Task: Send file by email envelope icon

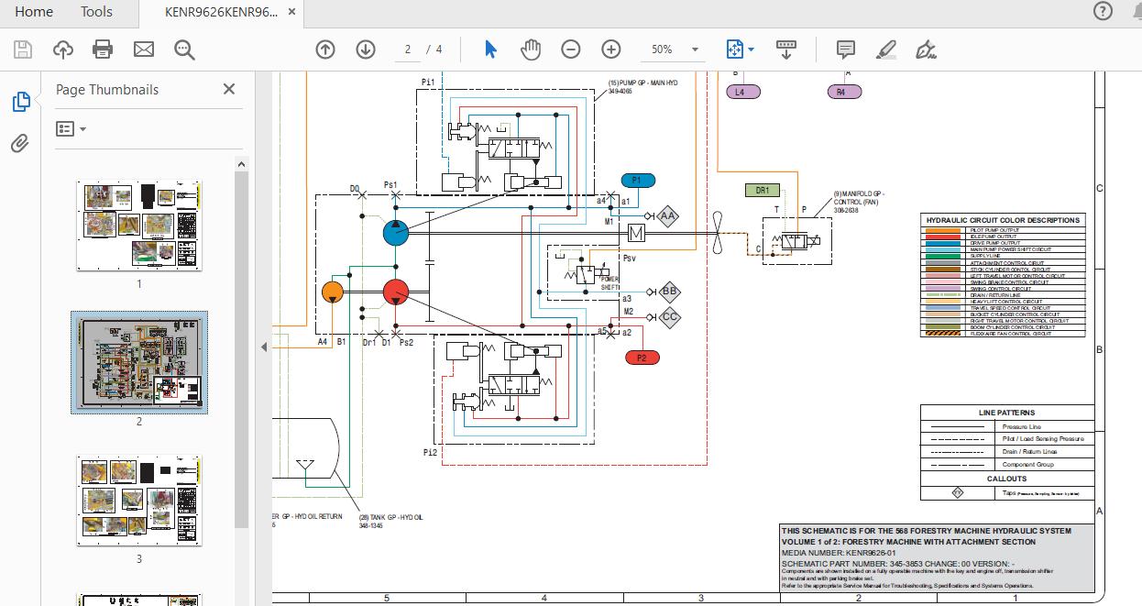Action: (x=144, y=50)
